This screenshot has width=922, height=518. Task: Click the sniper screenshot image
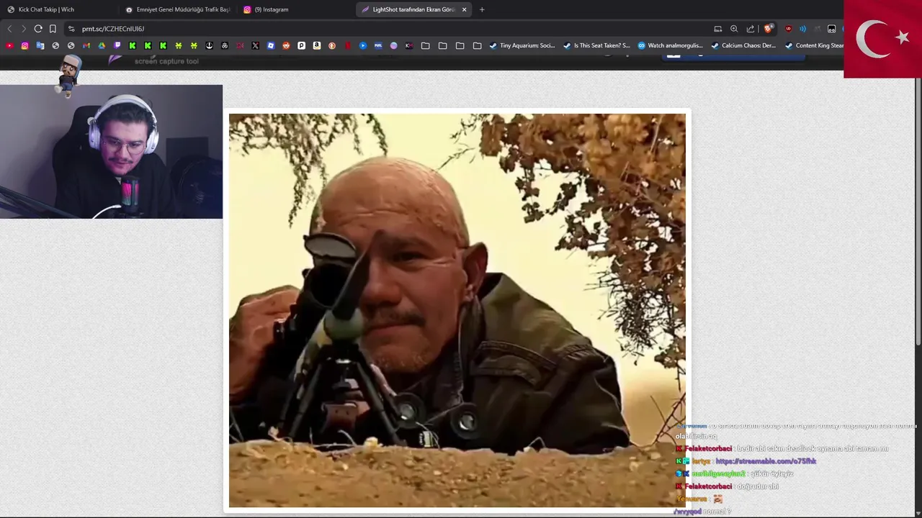point(457,310)
